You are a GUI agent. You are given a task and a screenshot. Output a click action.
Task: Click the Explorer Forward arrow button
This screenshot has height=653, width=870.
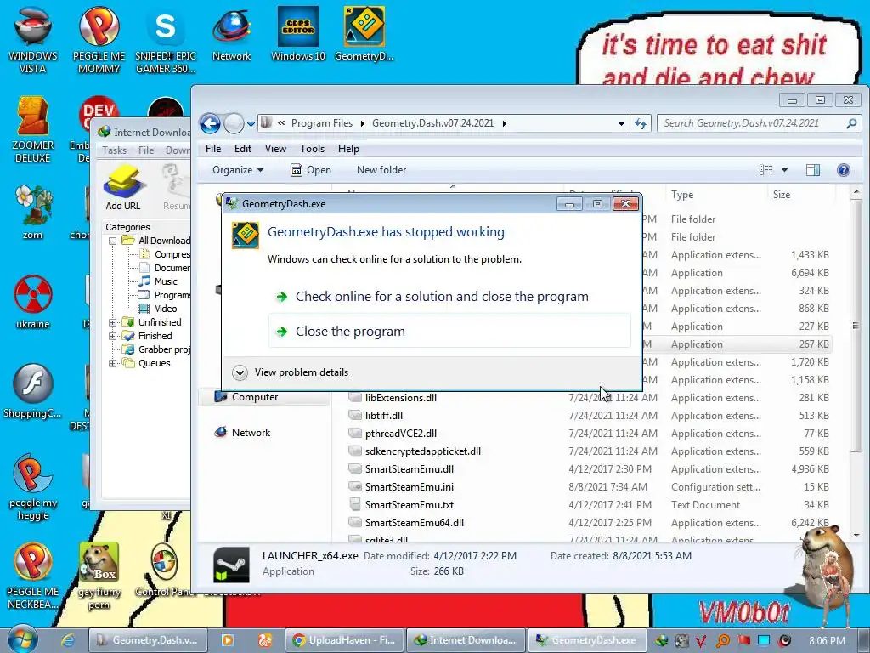coord(234,123)
